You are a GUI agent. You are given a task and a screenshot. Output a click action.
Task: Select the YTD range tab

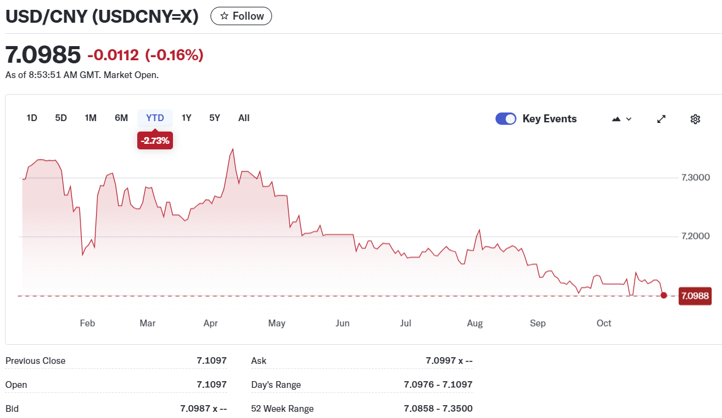(x=155, y=118)
